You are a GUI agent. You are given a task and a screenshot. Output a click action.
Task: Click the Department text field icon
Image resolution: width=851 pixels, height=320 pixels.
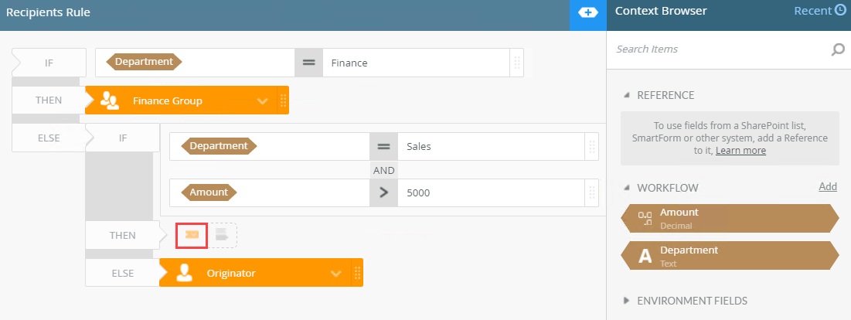click(x=645, y=256)
